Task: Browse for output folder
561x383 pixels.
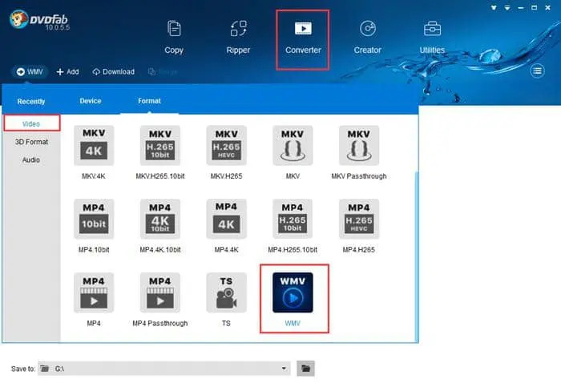Action: pos(305,368)
